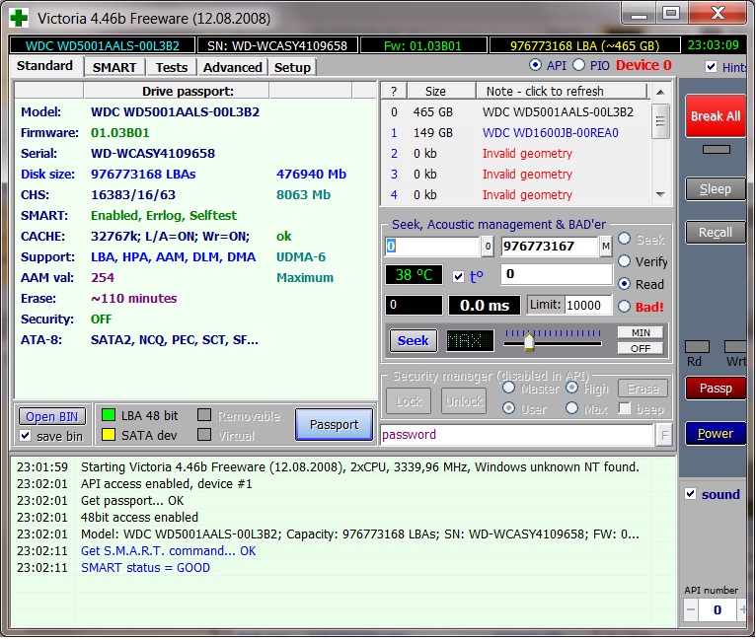The width and height of the screenshot is (756, 640).
Task: Select the Read radio button
Action: (625, 284)
